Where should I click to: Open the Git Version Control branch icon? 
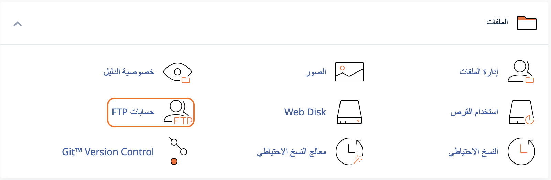click(178, 151)
